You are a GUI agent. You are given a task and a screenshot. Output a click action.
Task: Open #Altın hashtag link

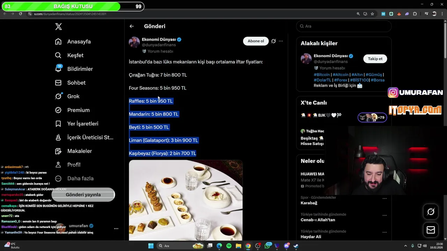point(357,75)
